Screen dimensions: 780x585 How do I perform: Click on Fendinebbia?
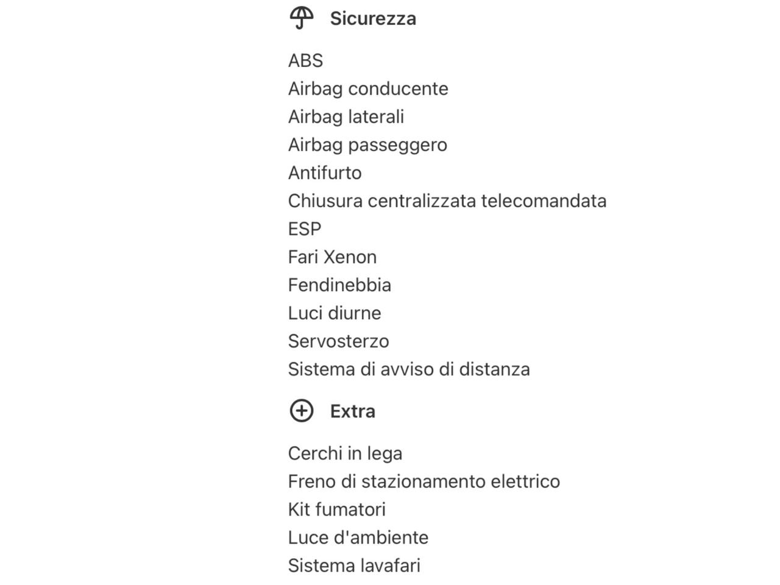pos(339,285)
